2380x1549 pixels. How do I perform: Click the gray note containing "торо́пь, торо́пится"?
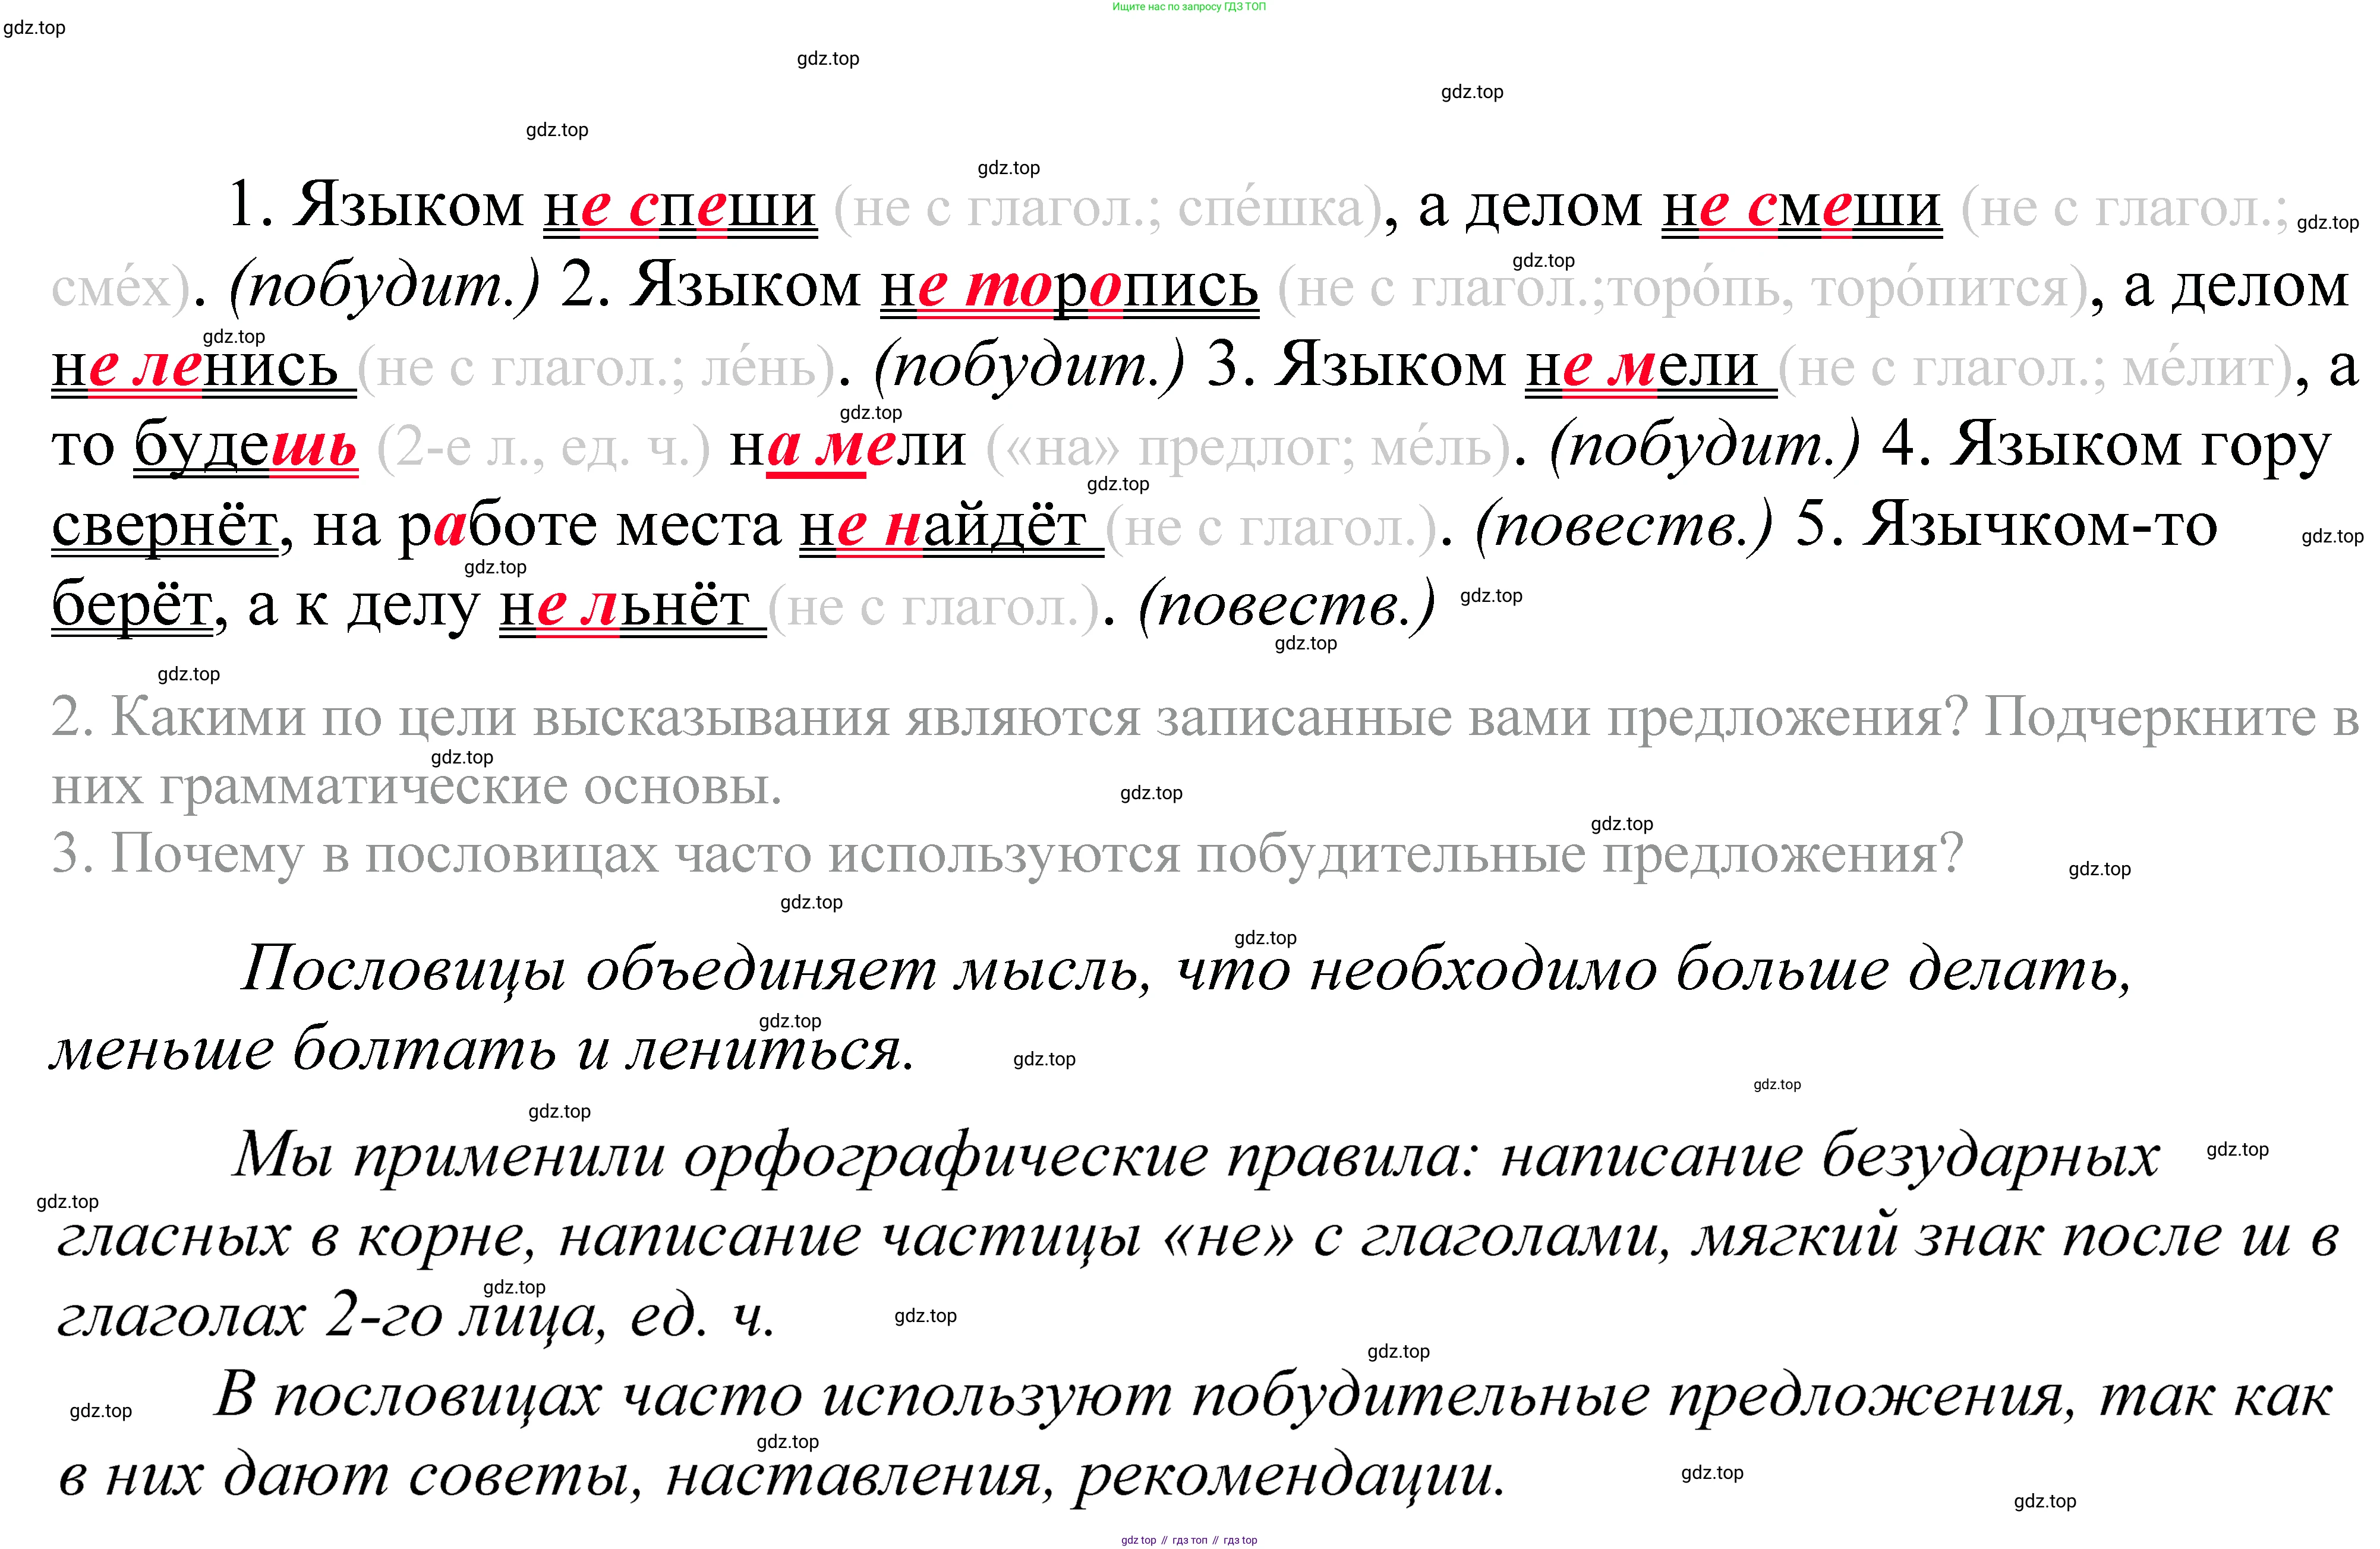point(1683,289)
